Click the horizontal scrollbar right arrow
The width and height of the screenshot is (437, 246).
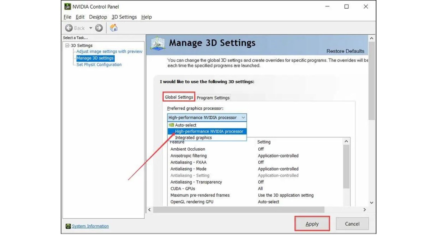click(x=365, y=210)
